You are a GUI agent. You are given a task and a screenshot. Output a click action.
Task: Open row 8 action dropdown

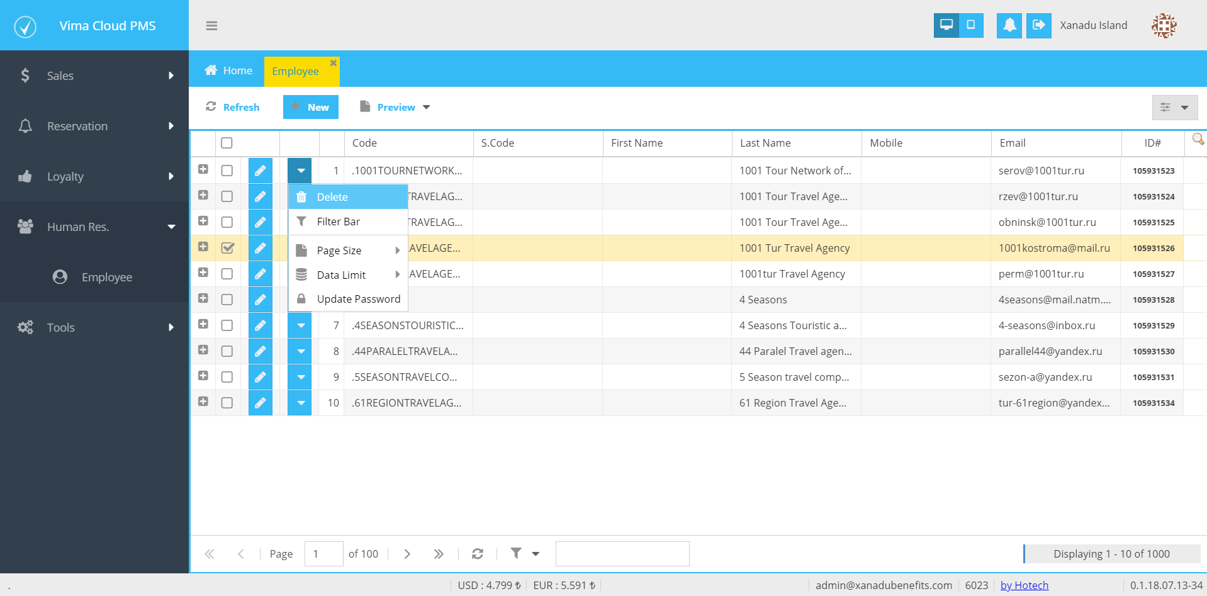tap(300, 351)
